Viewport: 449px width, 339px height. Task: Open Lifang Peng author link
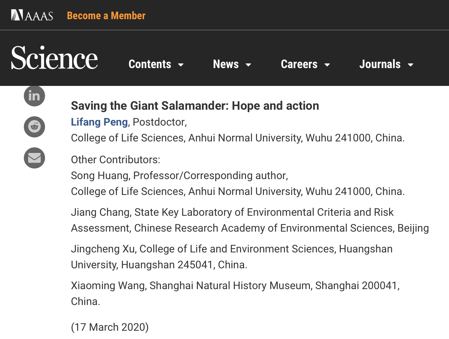99,122
